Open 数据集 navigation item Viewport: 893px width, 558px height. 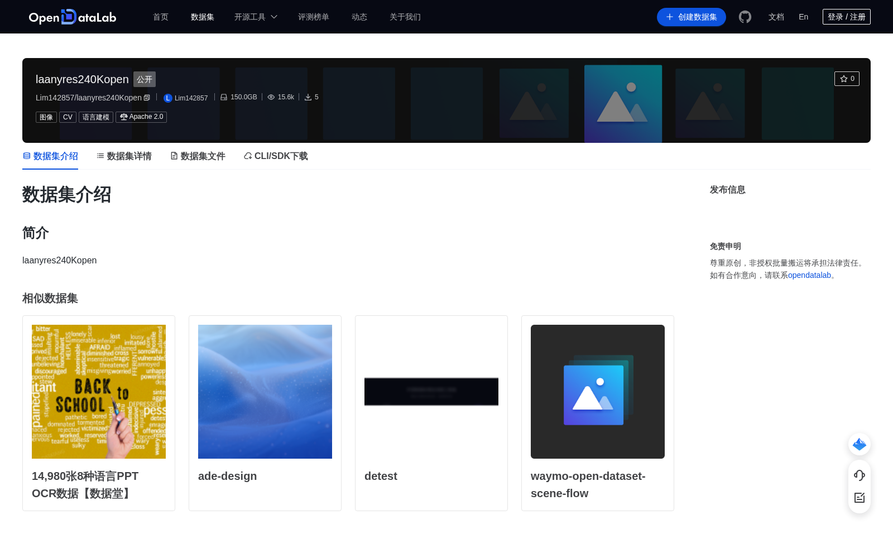tap(203, 17)
